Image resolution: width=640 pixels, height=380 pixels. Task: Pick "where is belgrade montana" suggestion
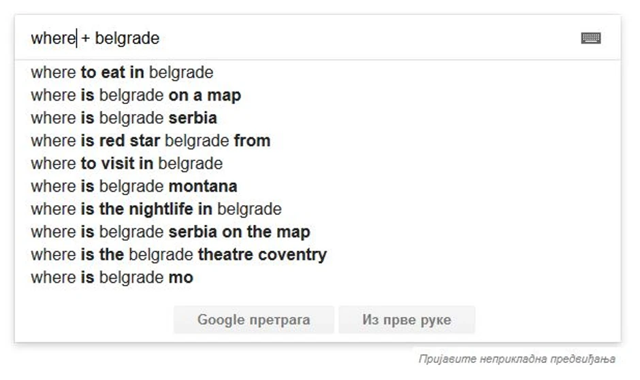(134, 186)
